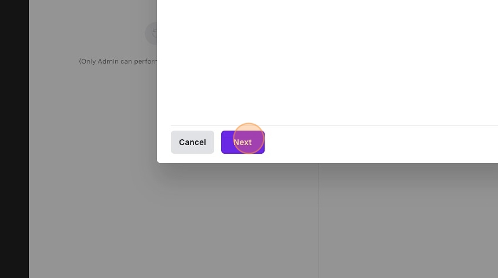Screen dimensions: 498x278
Task: Click dimmed panel right of the vertical divider
Action: [408, 221]
